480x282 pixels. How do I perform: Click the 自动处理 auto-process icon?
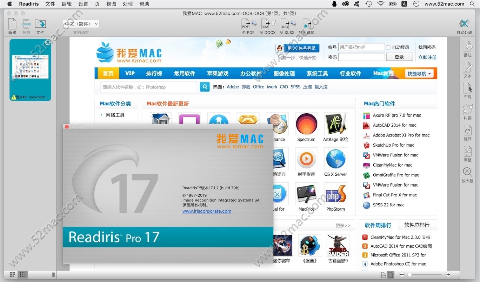pyautogui.click(x=464, y=24)
